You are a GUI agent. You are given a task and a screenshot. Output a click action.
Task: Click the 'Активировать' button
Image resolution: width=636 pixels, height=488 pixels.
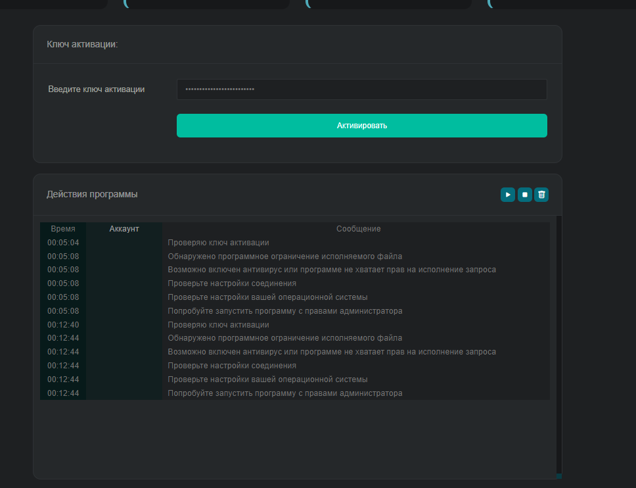361,126
